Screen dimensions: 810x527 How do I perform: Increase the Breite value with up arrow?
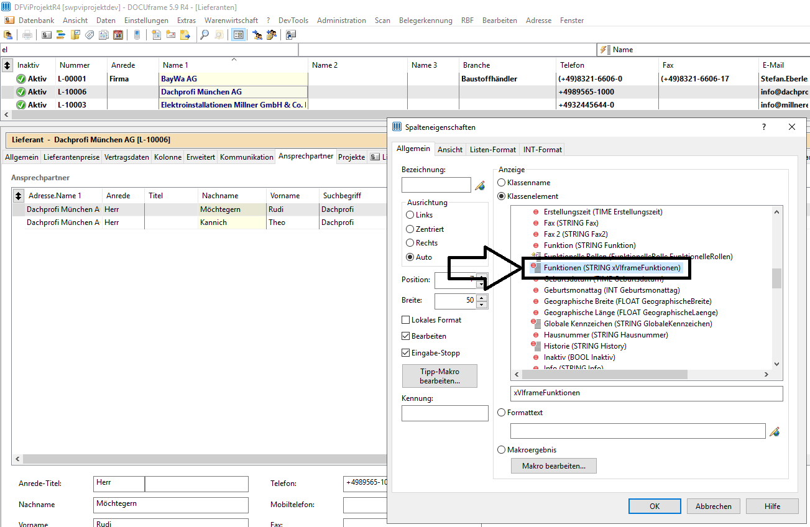482,297
